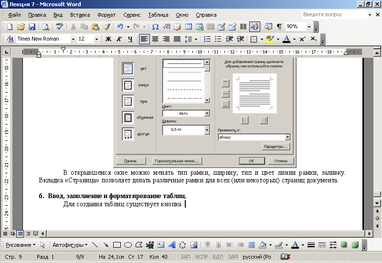The width and height of the screenshot is (382, 263).
Task: Center align the paragraph
Action: point(155,39)
